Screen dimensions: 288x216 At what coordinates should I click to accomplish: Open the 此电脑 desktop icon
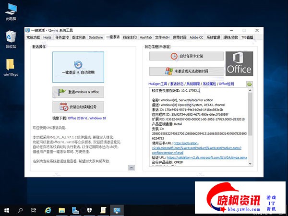(10, 12)
